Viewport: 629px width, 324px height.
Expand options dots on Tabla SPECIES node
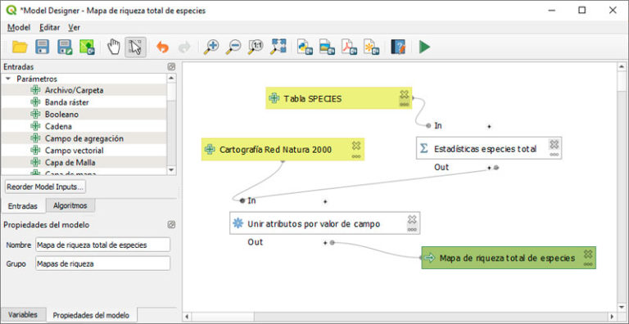click(x=404, y=104)
